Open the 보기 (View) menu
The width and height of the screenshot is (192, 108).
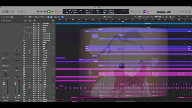click(x=43, y=17)
